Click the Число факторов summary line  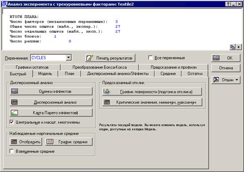coord(64,22)
